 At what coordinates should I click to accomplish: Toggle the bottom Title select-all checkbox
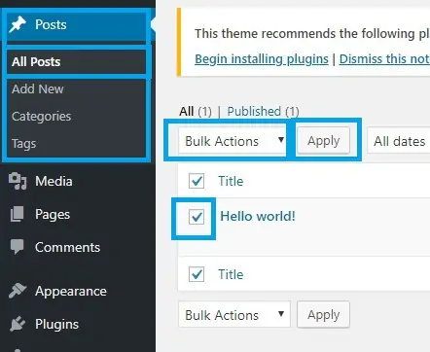pyautogui.click(x=197, y=274)
